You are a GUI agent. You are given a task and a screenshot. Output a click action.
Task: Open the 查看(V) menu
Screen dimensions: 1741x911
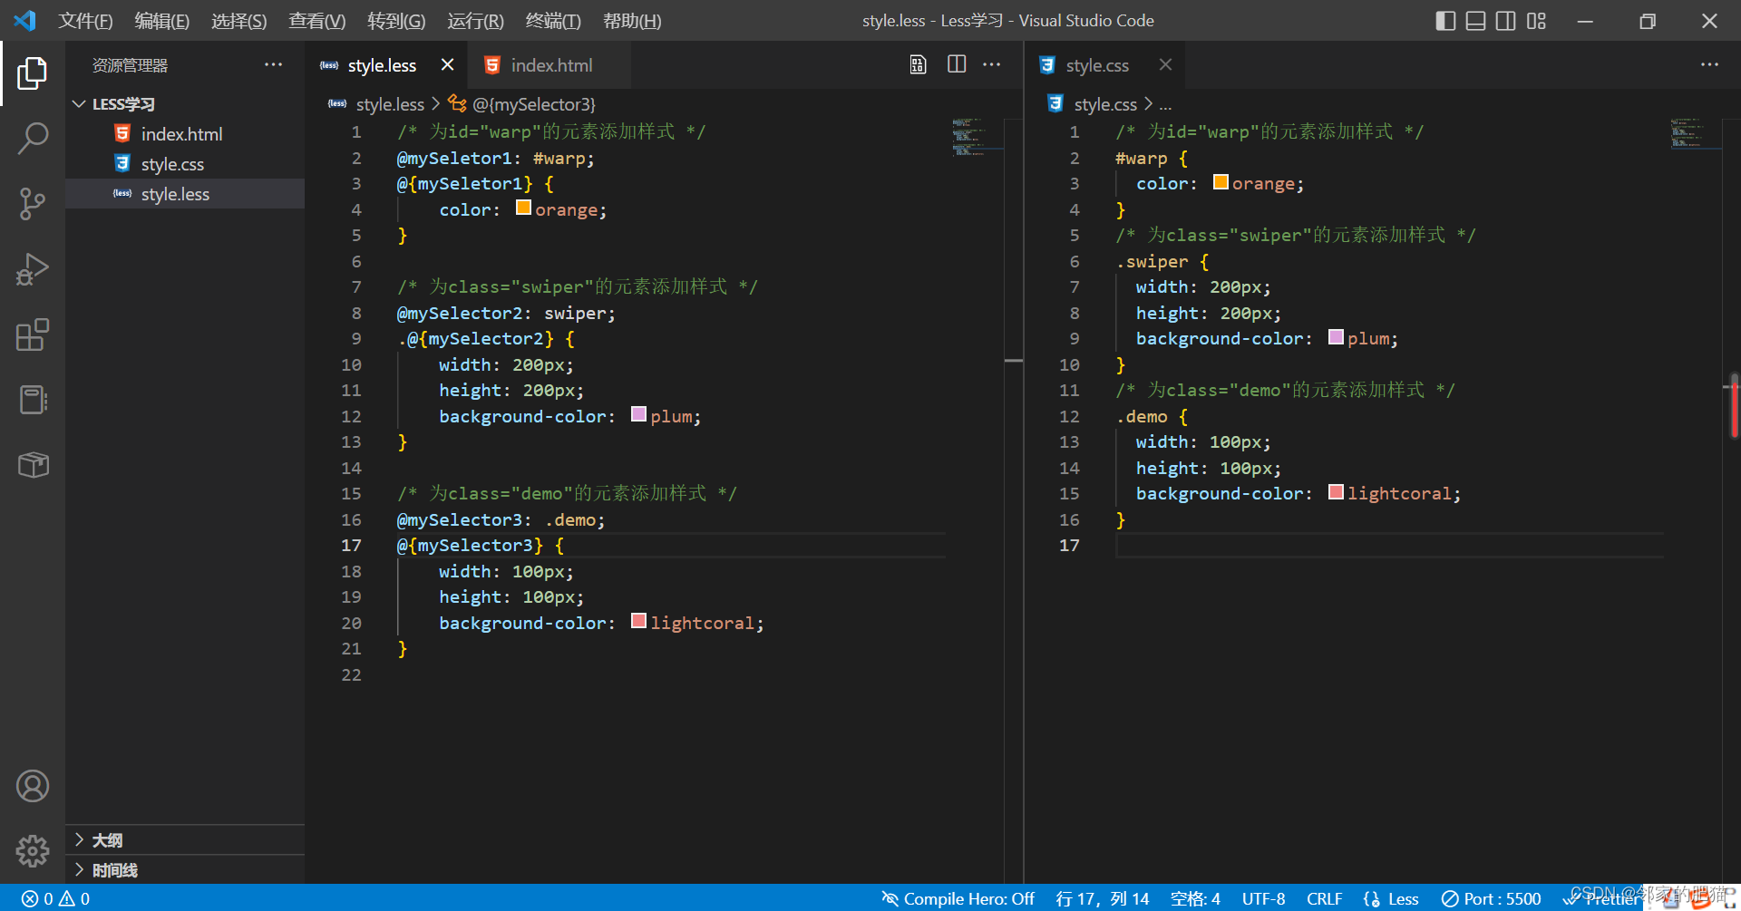(x=316, y=21)
